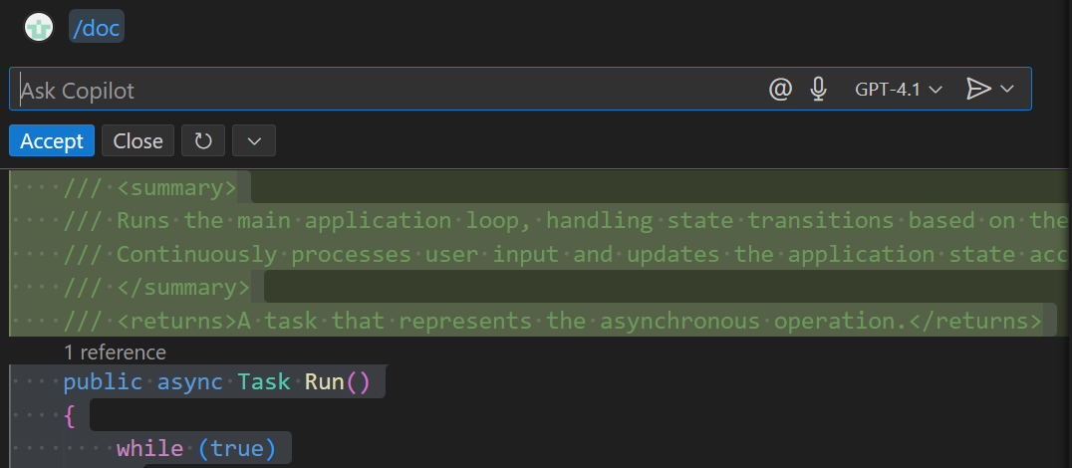Click the /doc command tag
The image size is (1072, 468).
[x=97, y=28]
